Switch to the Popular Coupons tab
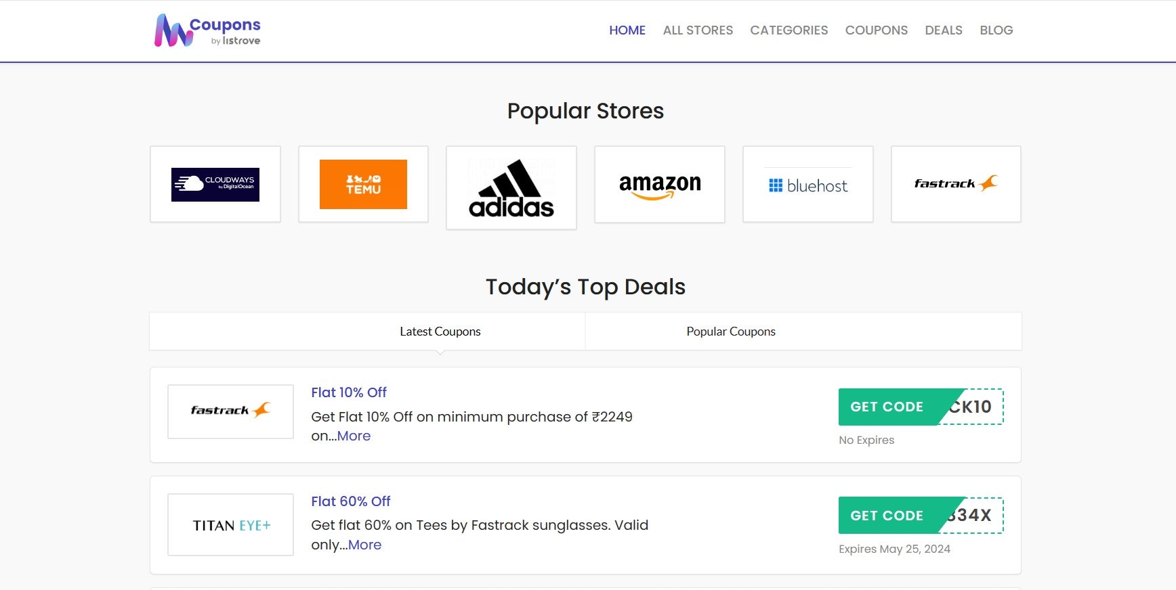 point(731,332)
